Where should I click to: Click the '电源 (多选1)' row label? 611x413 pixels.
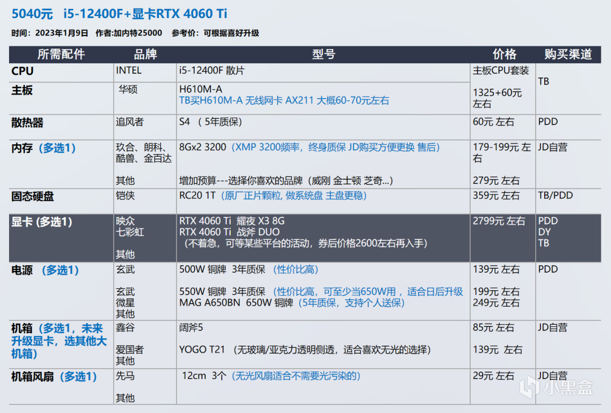45,270
